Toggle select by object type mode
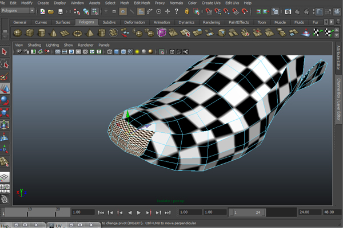This screenshot has height=228, width=343. [86, 11]
